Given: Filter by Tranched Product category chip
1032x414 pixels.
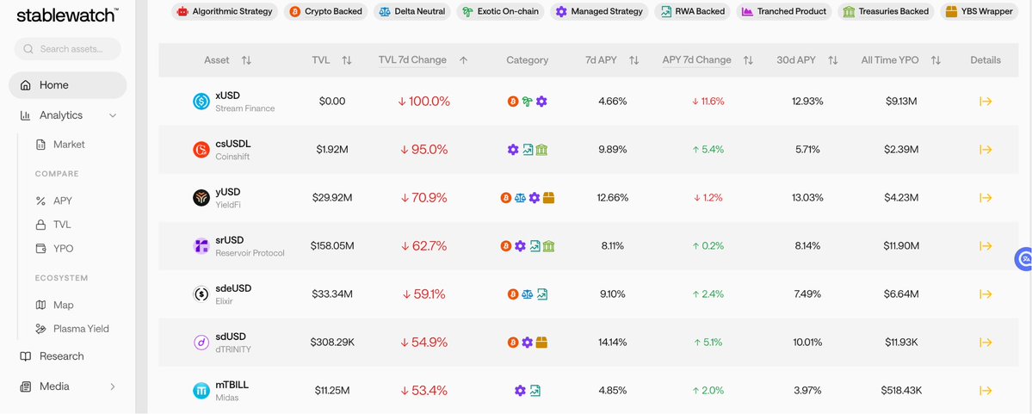Looking at the screenshot, I should (784, 11).
